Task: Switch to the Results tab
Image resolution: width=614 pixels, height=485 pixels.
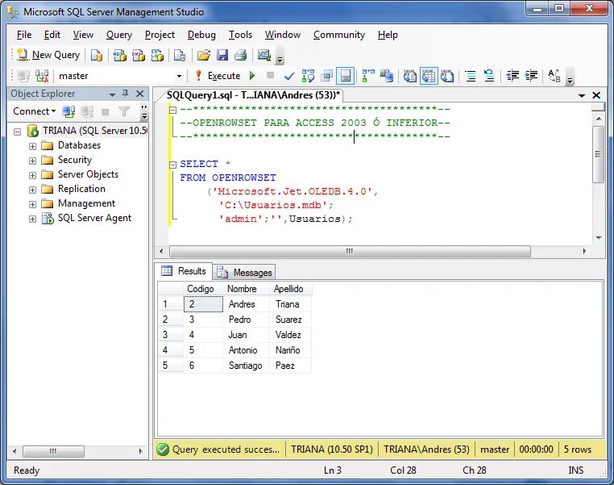Action: pyautogui.click(x=184, y=271)
